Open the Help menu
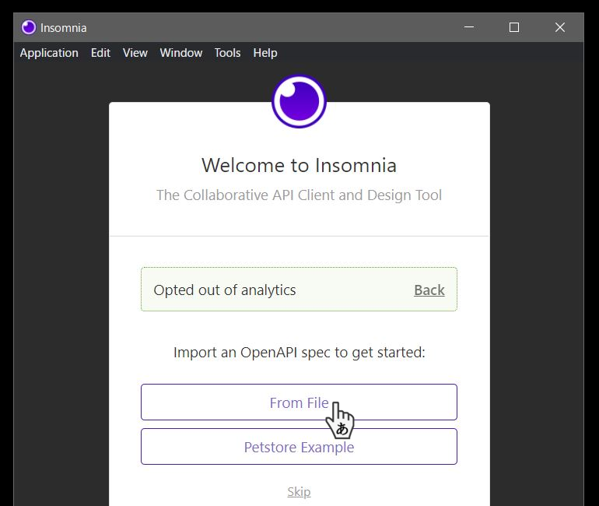This screenshot has width=599, height=506. tap(265, 53)
